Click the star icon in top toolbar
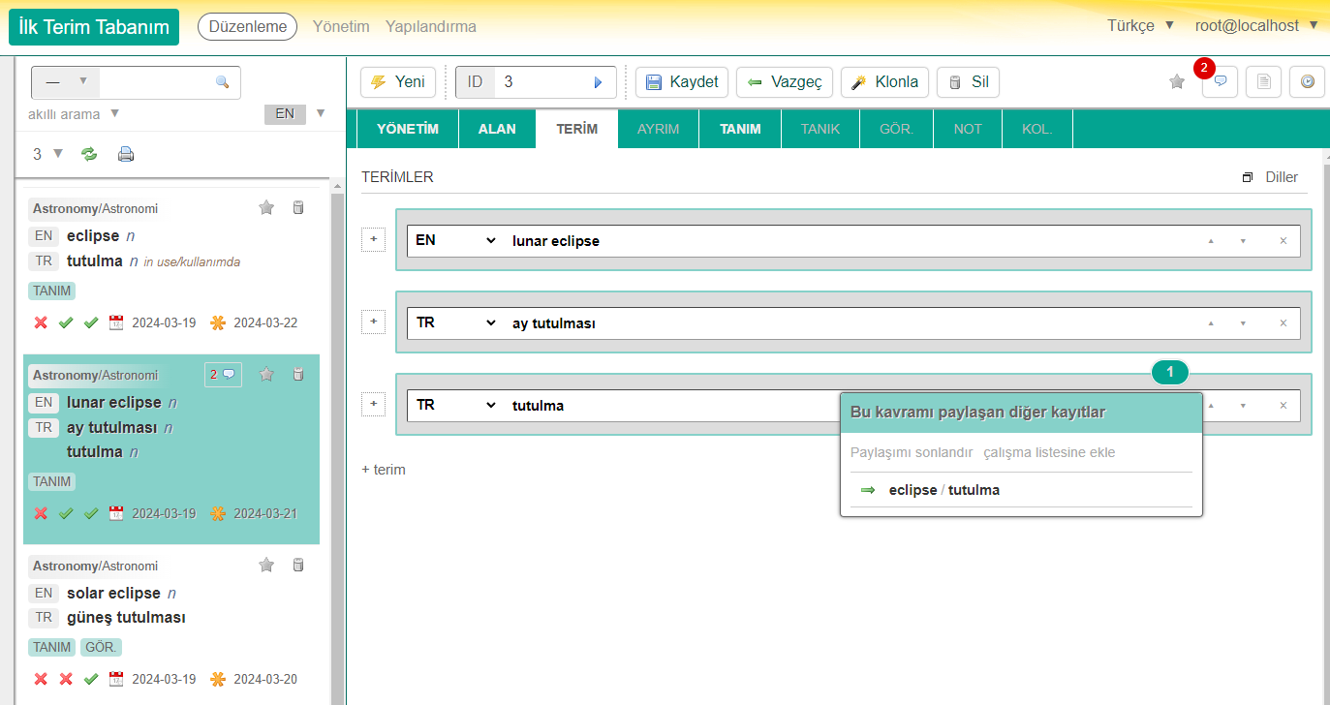 click(x=1177, y=82)
